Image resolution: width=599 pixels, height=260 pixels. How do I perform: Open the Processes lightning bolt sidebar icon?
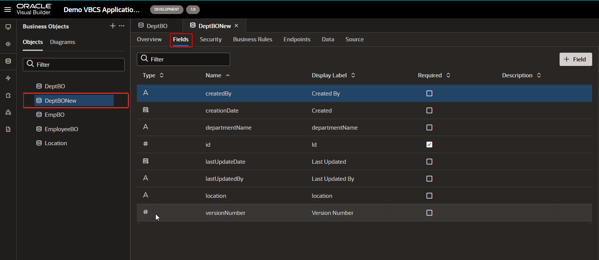click(x=8, y=78)
